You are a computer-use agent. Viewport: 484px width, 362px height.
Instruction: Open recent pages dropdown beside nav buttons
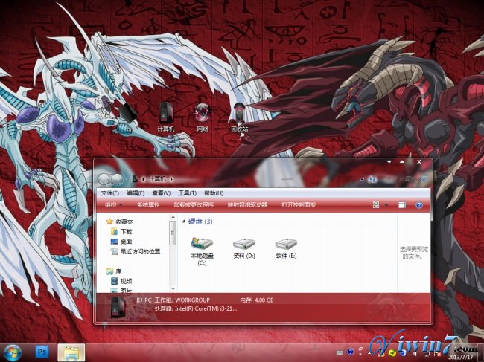pos(127,179)
